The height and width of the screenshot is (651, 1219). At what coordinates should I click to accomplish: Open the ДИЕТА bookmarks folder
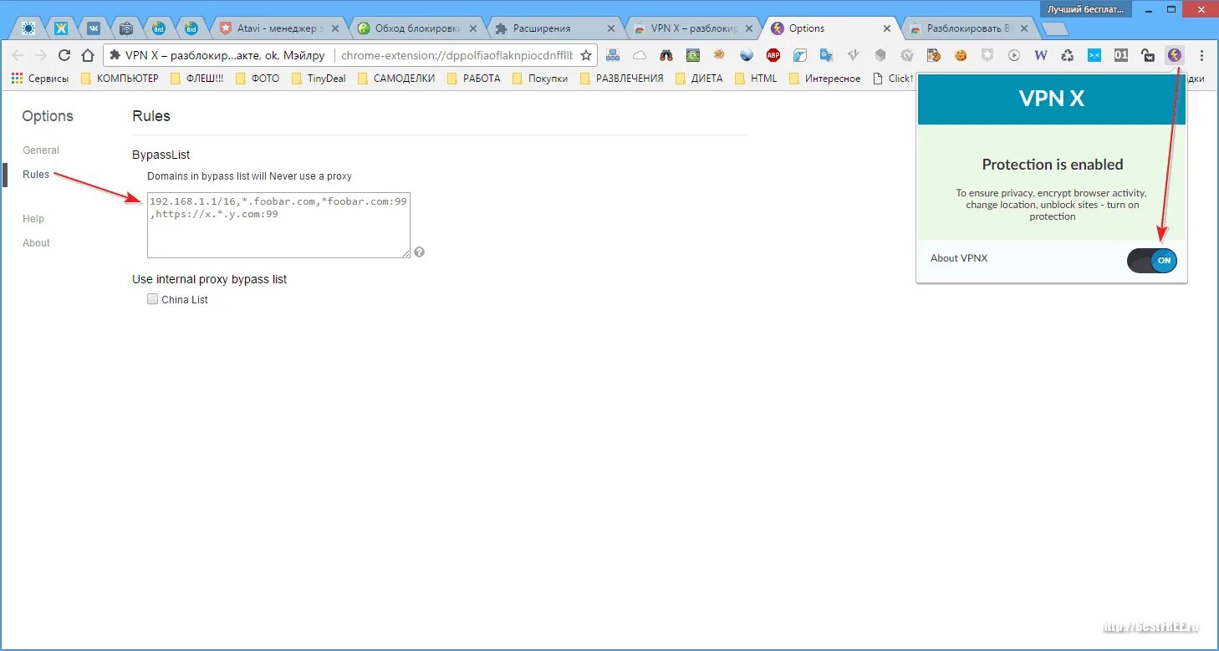pos(700,79)
